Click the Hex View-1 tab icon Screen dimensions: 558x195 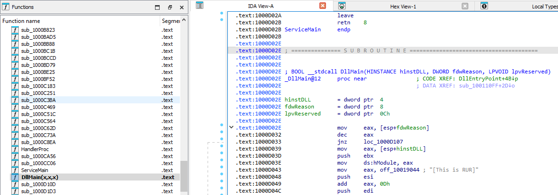tap(342, 6)
